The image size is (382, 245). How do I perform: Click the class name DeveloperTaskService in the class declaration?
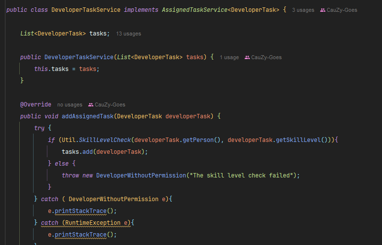tap(86, 10)
